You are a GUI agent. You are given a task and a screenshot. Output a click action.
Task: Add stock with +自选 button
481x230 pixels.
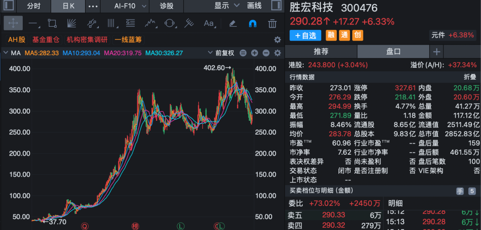(306, 35)
